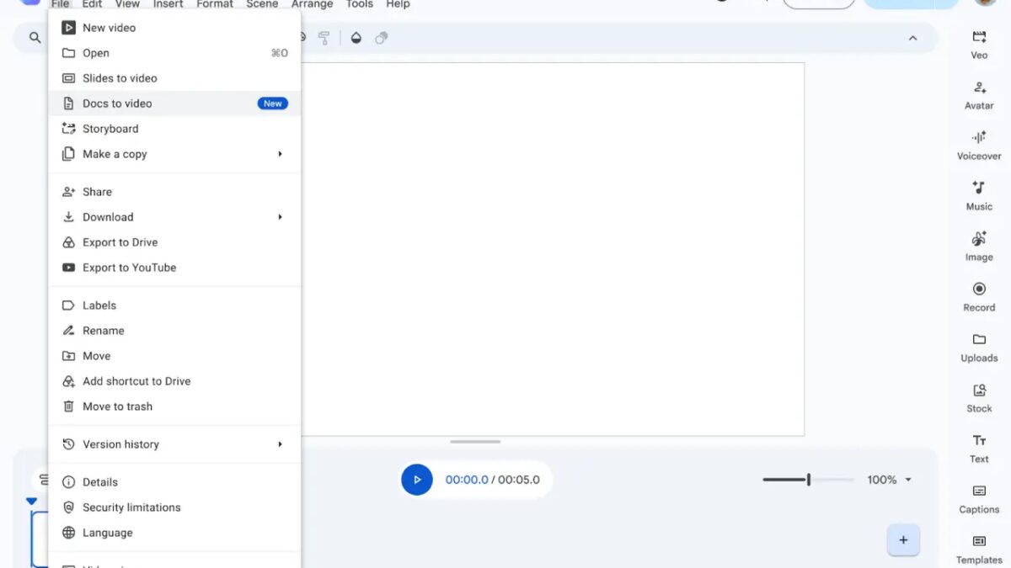Open Details from File menu
Image resolution: width=1011 pixels, height=568 pixels.
tap(174, 482)
